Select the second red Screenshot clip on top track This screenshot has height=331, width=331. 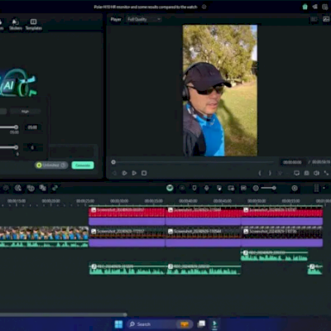tap(204, 216)
